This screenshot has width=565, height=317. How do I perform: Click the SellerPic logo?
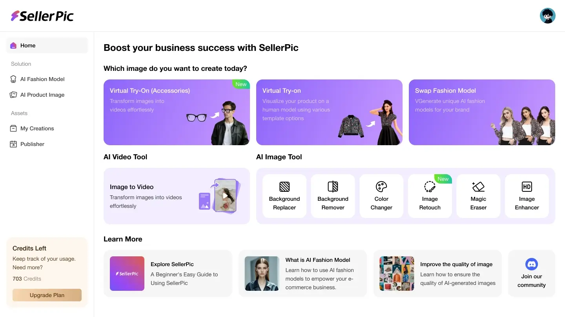tap(42, 16)
